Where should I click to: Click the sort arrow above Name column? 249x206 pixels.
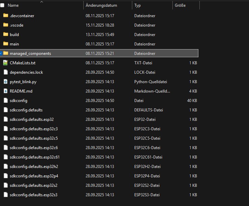(42, 2)
